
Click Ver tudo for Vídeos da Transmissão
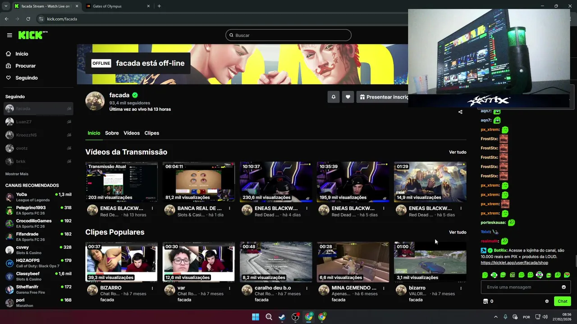click(x=458, y=152)
